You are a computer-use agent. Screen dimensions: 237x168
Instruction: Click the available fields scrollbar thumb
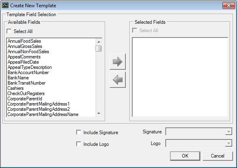[99, 48]
